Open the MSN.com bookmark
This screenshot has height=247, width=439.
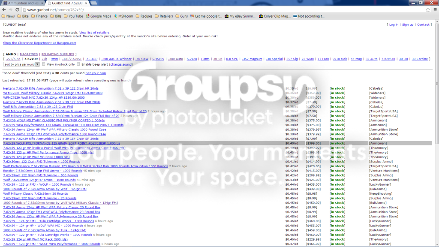123,16
